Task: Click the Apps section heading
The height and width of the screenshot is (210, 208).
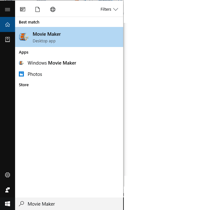Action: [24, 52]
